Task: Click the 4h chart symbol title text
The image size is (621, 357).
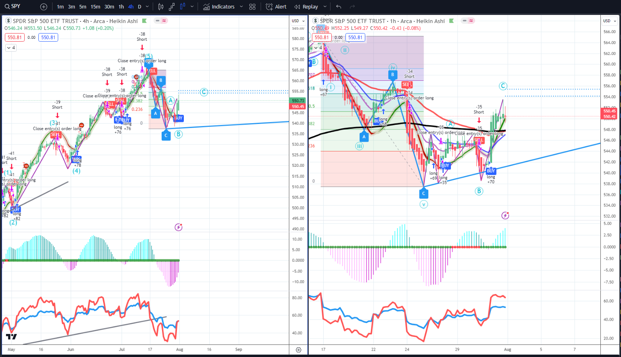Action: coord(75,21)
